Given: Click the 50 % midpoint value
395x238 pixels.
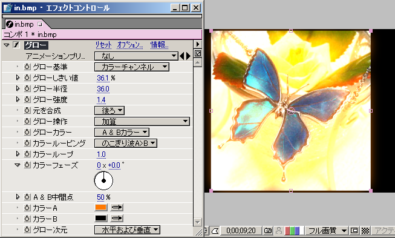Looking at the screenshot, I should tap(101, 197).
